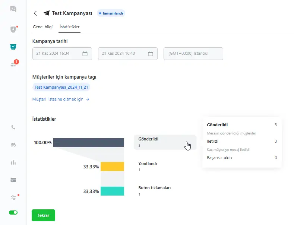This screenshot has height=225, width=294.
Task: Open the bar chart analytics icon
Action: click(13, 162)
